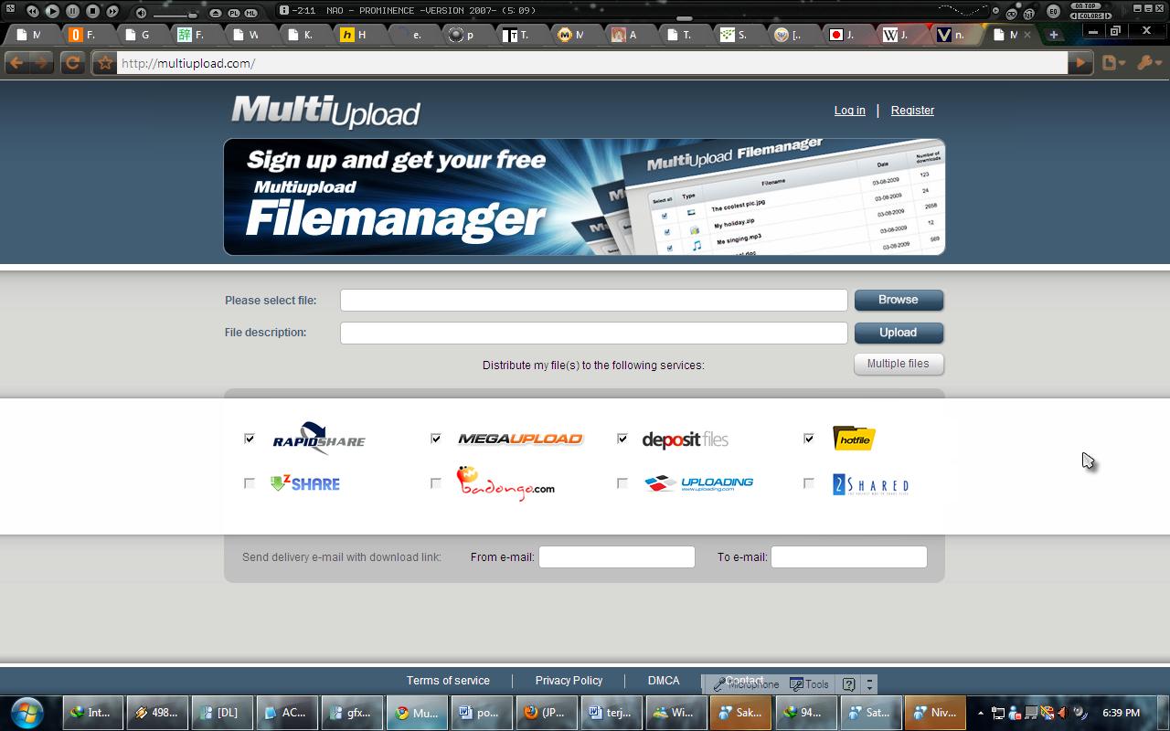
Task: Open the Log in link
Action: click(x=849, y=111)
